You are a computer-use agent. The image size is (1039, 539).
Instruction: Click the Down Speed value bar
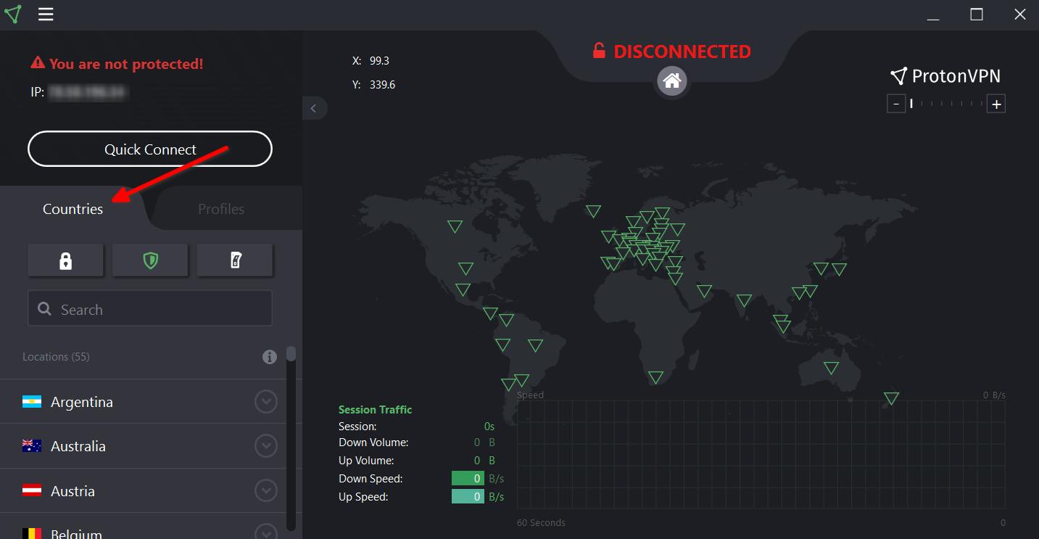coord(468,478)
